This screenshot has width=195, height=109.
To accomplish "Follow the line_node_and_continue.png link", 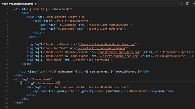I will pos(107,45).
